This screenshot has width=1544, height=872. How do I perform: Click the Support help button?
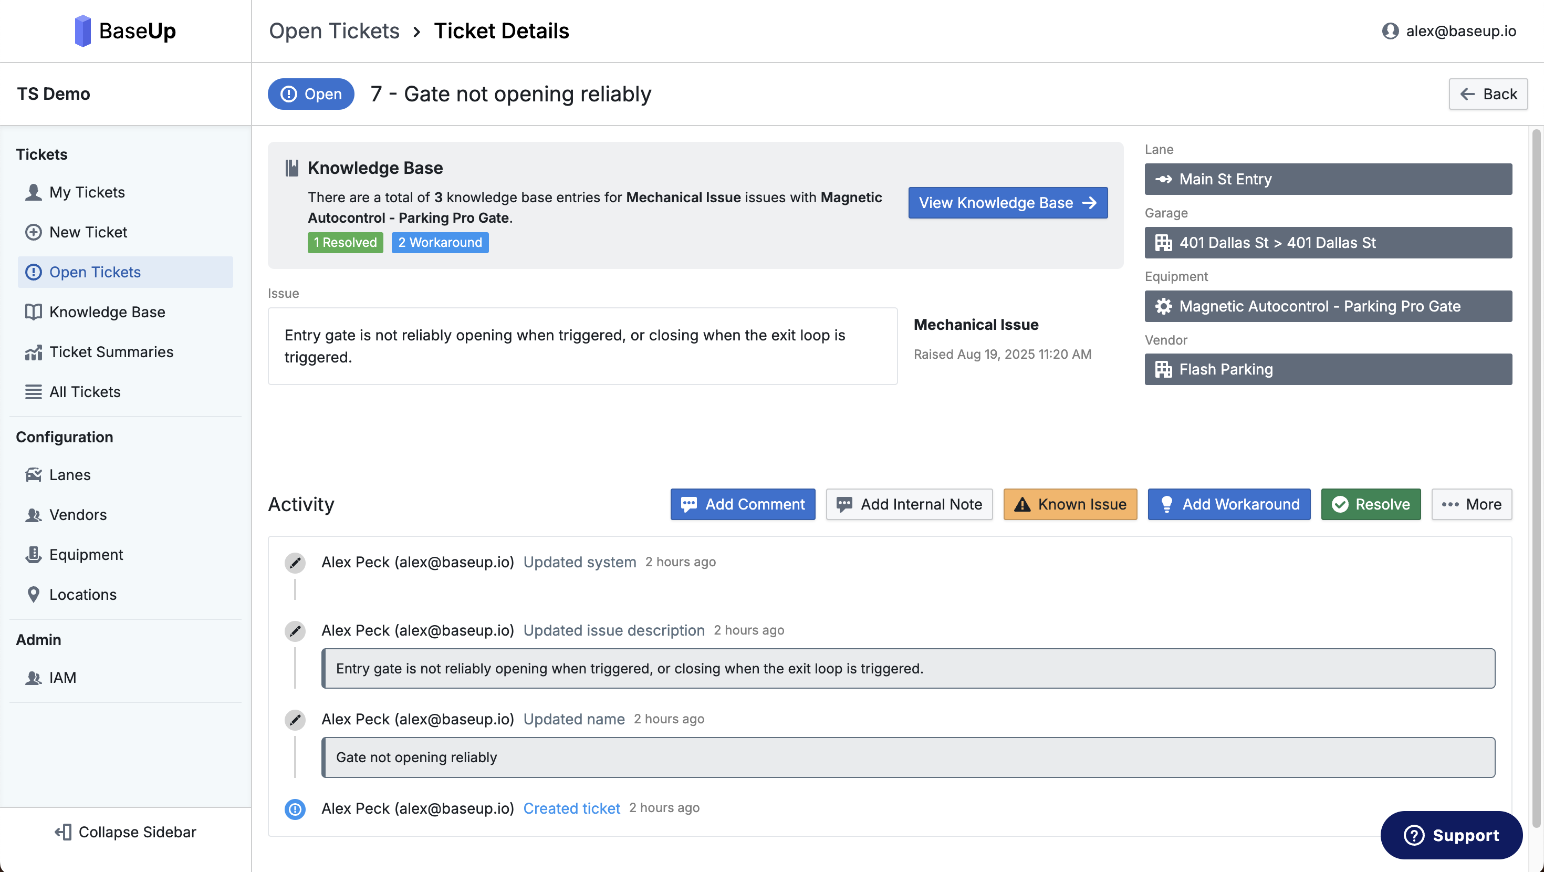1451,835
